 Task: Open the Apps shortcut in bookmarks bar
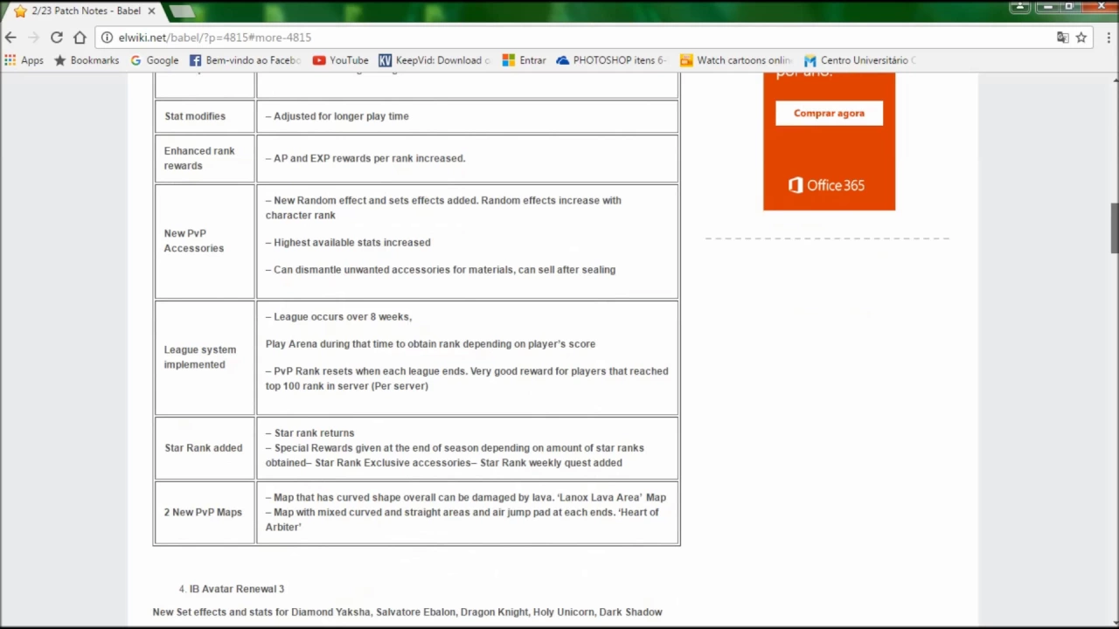pyautogui.click(x=24, y=60)
